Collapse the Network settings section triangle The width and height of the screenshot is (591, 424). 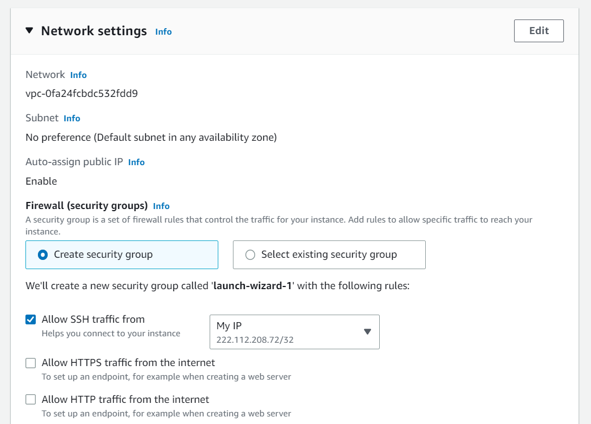click(29, 30)
